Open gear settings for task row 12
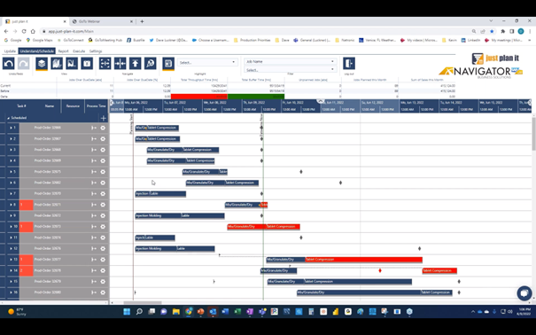 click(103, 248)
